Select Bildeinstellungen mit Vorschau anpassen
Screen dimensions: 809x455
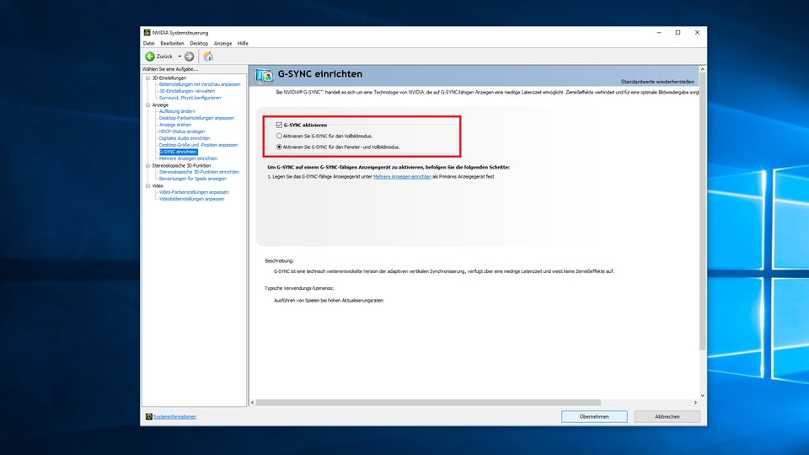click(200, 84)
